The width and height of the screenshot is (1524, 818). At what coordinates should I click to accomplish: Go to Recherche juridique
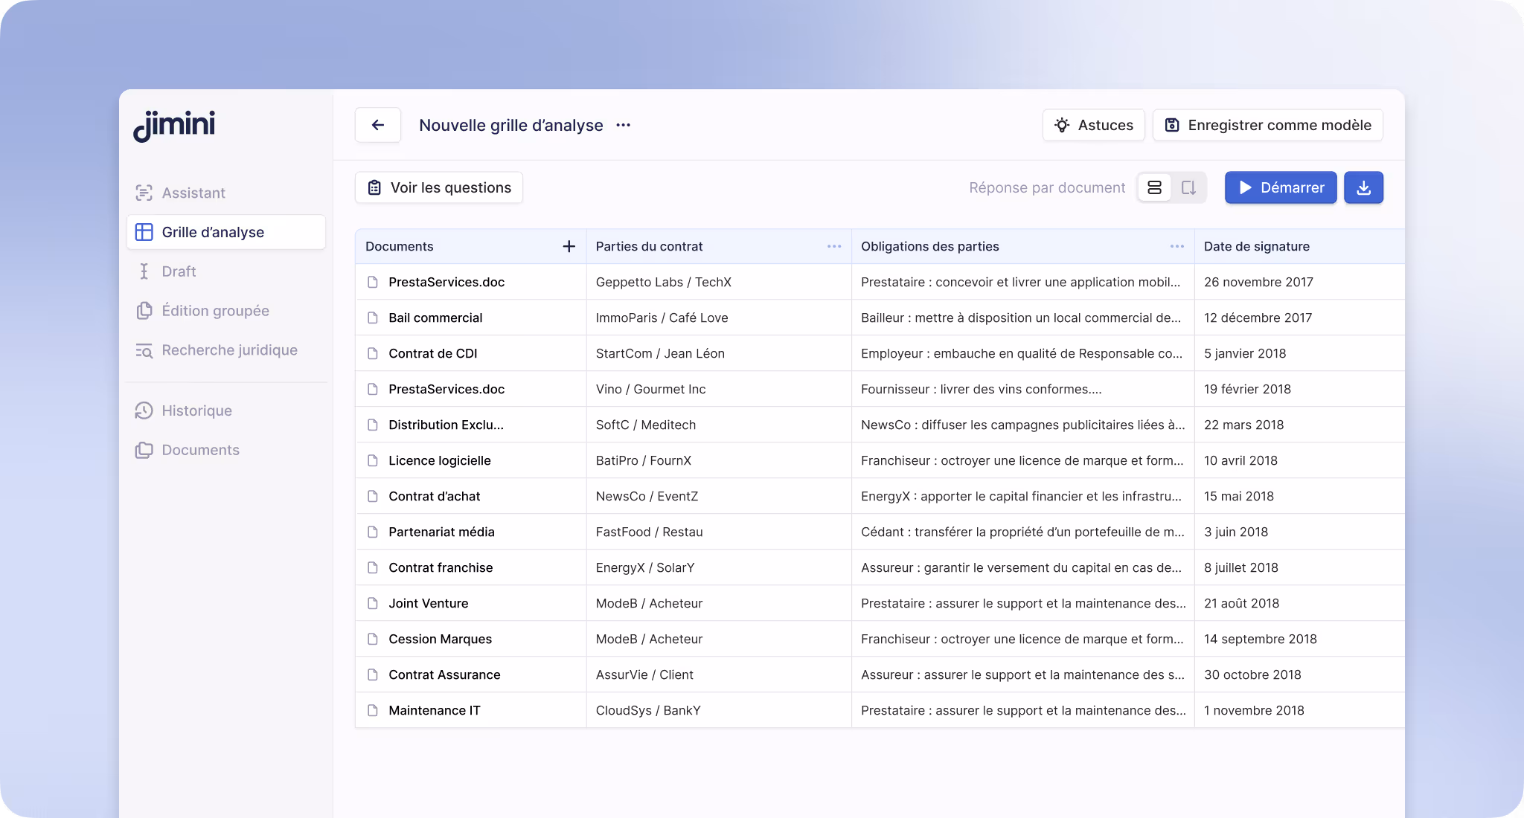click(x=229, y=350)
